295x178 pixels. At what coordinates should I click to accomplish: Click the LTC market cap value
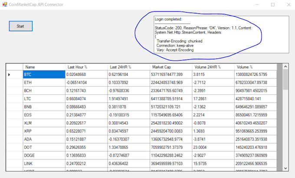click(170, 98)
